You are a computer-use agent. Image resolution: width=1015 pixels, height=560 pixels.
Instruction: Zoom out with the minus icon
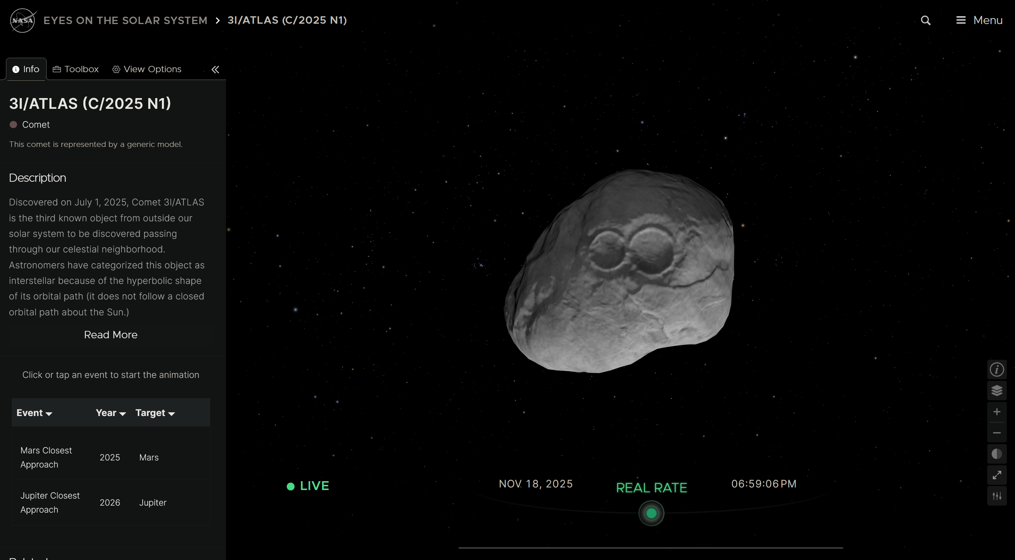(996, 433)
